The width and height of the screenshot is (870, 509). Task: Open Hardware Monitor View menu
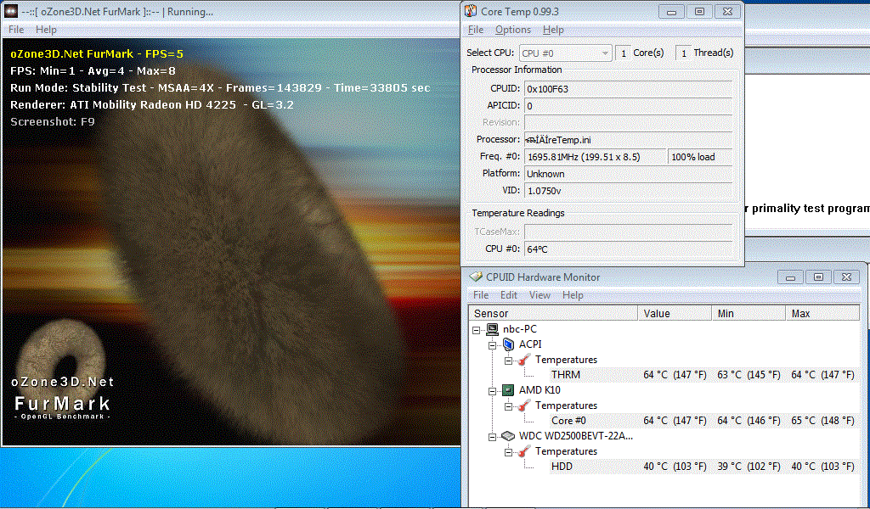[540, 295]
